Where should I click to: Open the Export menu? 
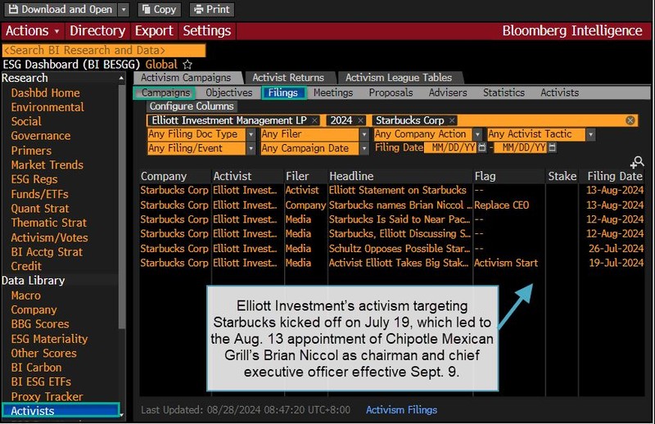point(154,31)
